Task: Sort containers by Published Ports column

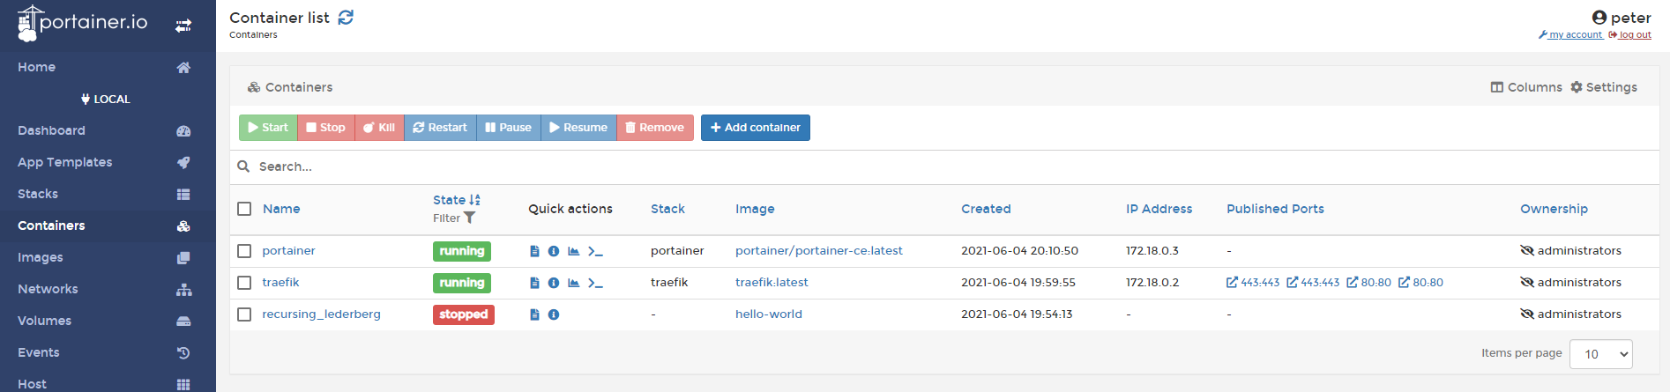Action: click(x=1275, y=209)
